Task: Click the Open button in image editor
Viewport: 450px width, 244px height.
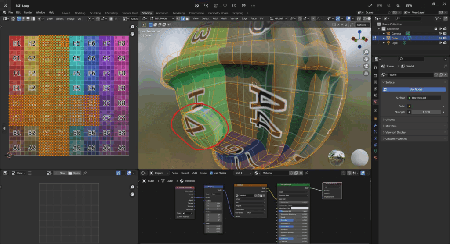Action: (x=74, y=173)
